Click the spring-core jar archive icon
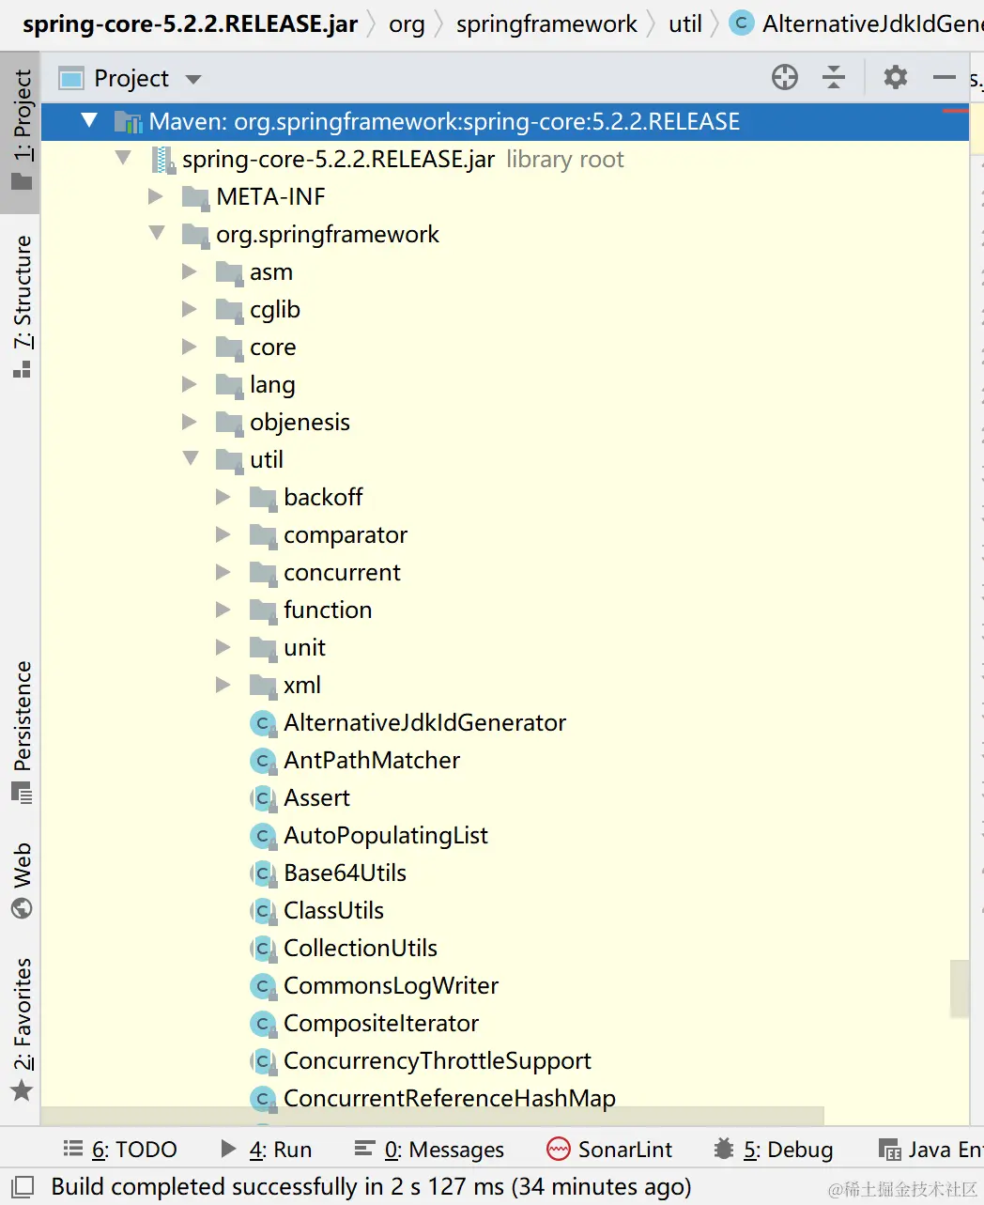Viewport: 984px width, 1205px height. click(x=163, y=160)
